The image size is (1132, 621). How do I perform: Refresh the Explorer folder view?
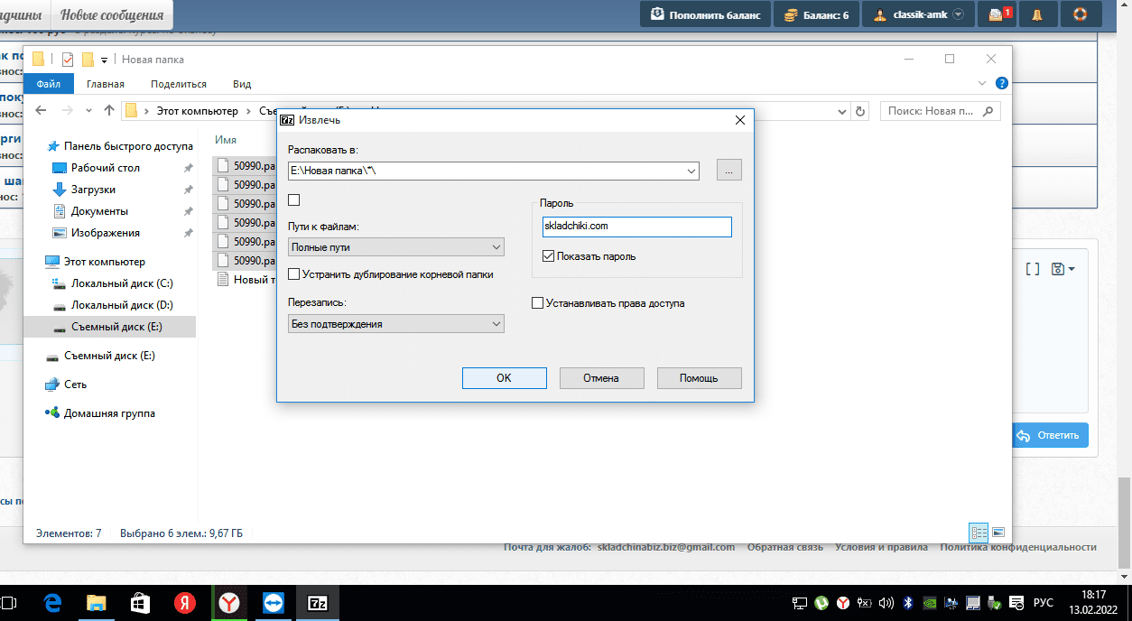tap(860, 111)
